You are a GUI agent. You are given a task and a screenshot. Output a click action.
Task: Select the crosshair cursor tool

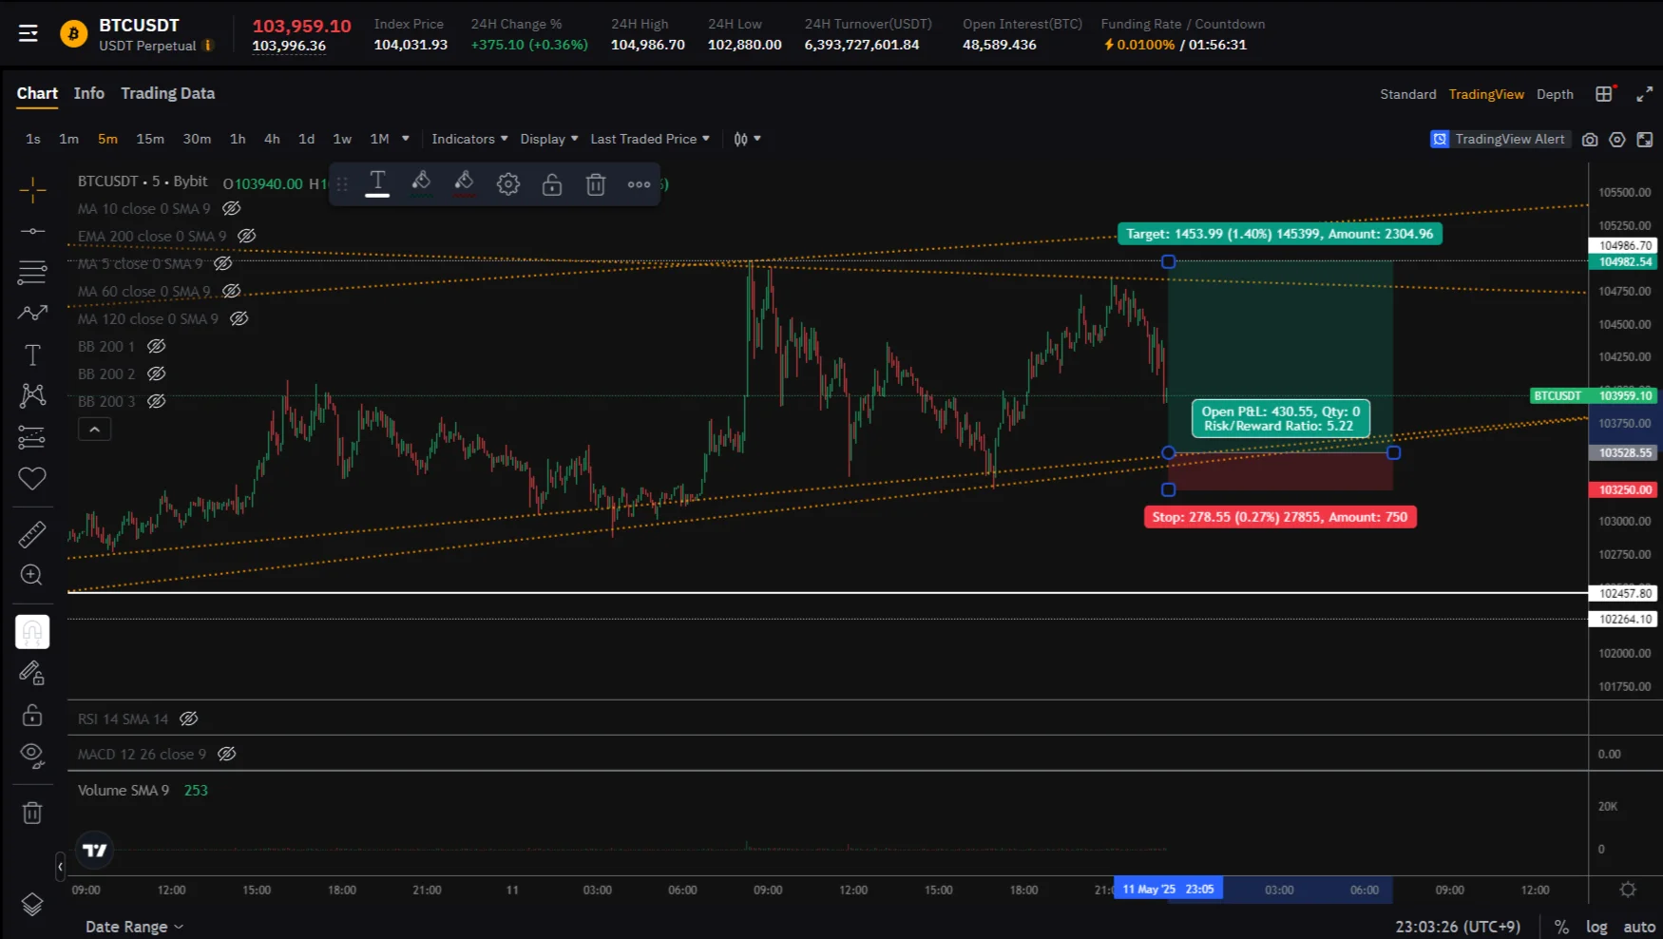32,190
